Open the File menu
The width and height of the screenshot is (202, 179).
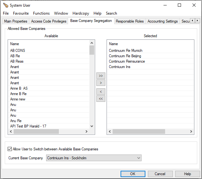pos(6,13)
